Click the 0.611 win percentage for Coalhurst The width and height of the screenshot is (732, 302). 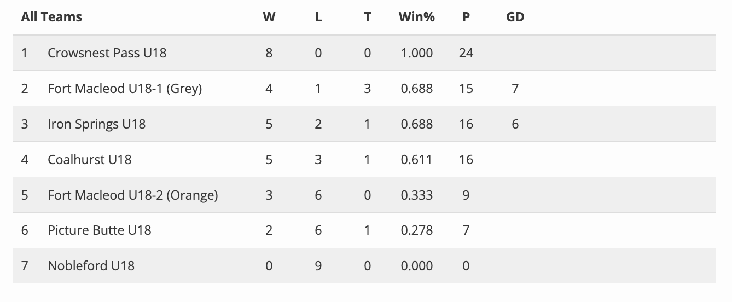pyautogui.click(x=416, y=160)
